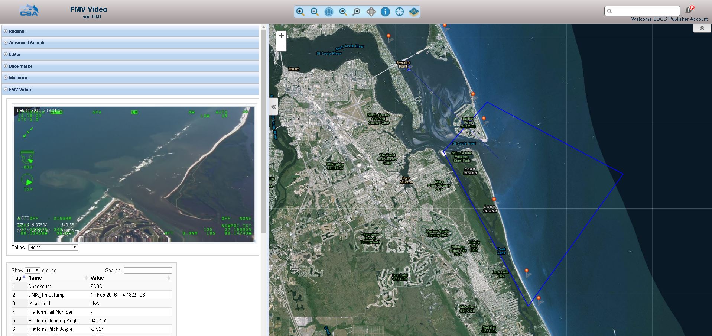Select the Platform Tail Number row
Screen dimensions: 712x336
coord(92,312)
